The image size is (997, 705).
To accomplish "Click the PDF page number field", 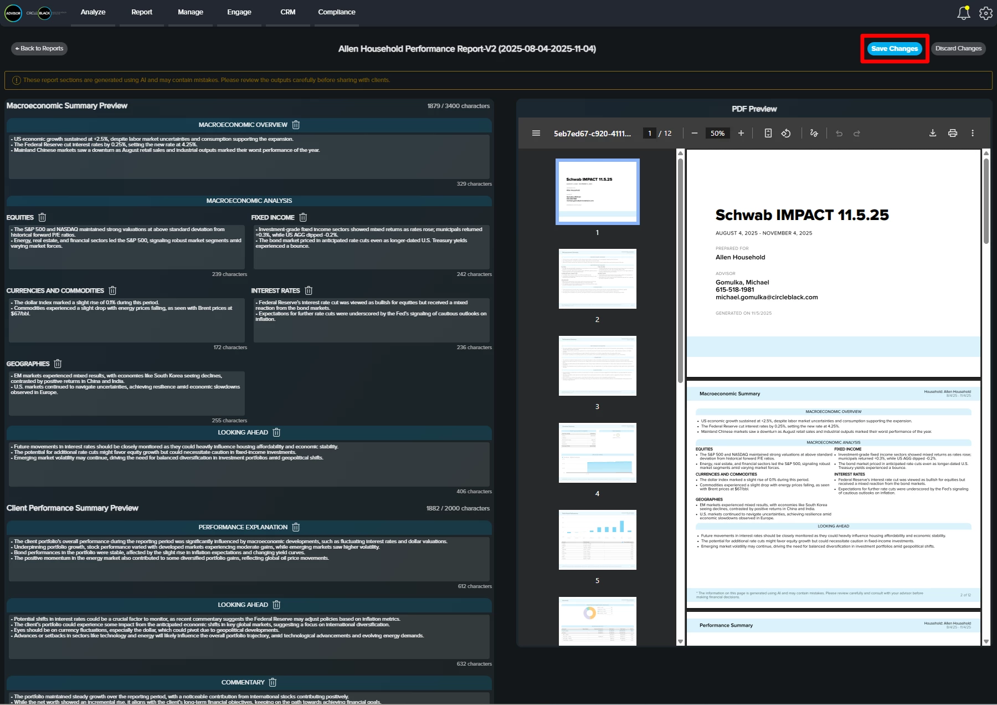I will [650, 133].
